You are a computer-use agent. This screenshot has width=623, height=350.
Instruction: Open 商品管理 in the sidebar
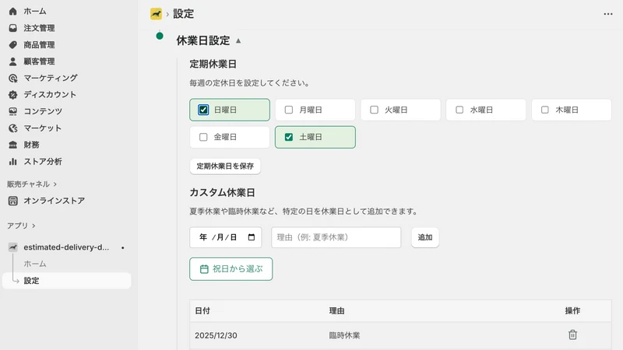click(x=39, y=44)
